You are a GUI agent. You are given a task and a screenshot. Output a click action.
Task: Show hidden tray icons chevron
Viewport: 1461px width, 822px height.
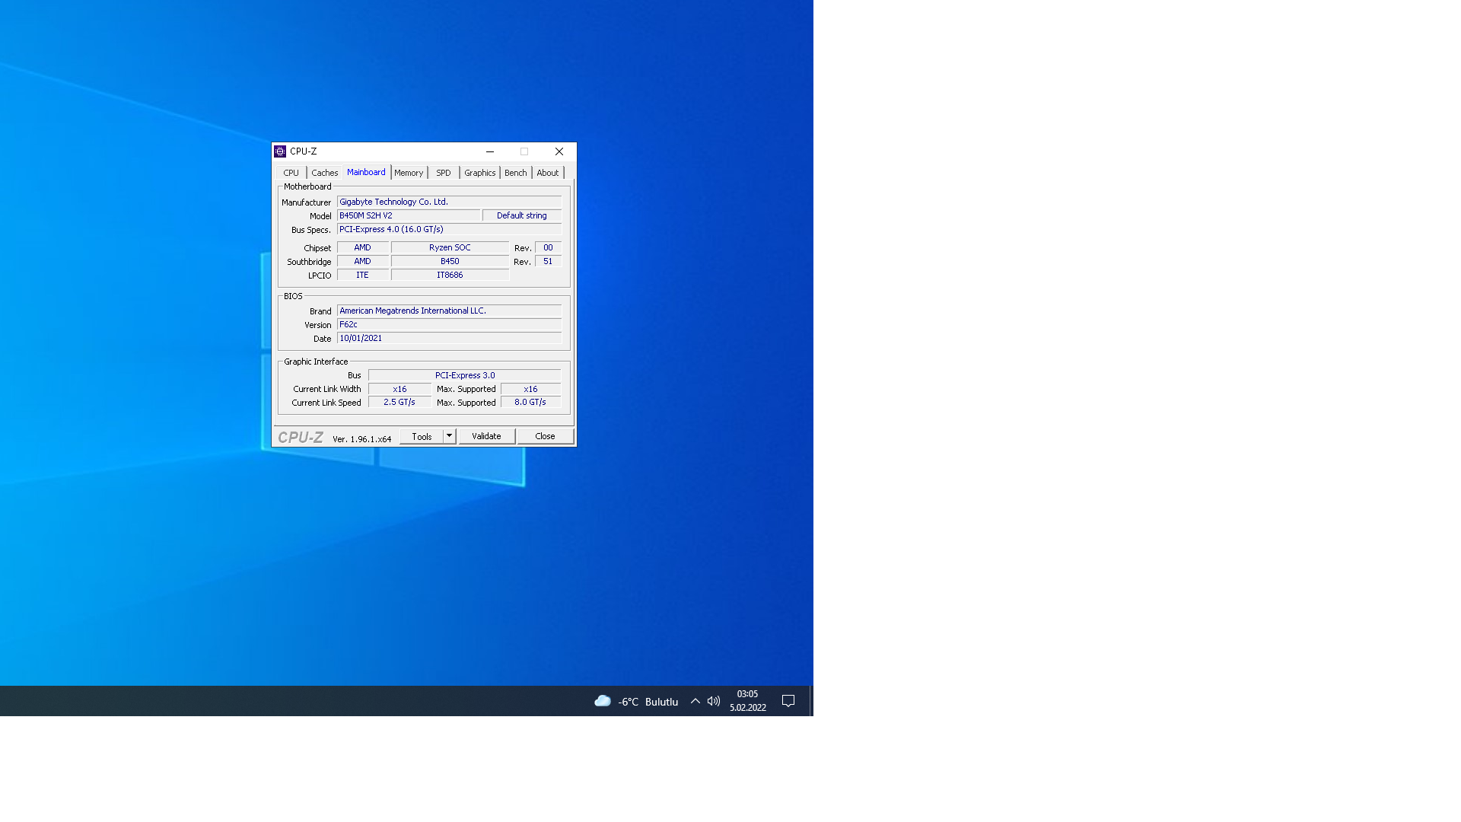point(695,701)
